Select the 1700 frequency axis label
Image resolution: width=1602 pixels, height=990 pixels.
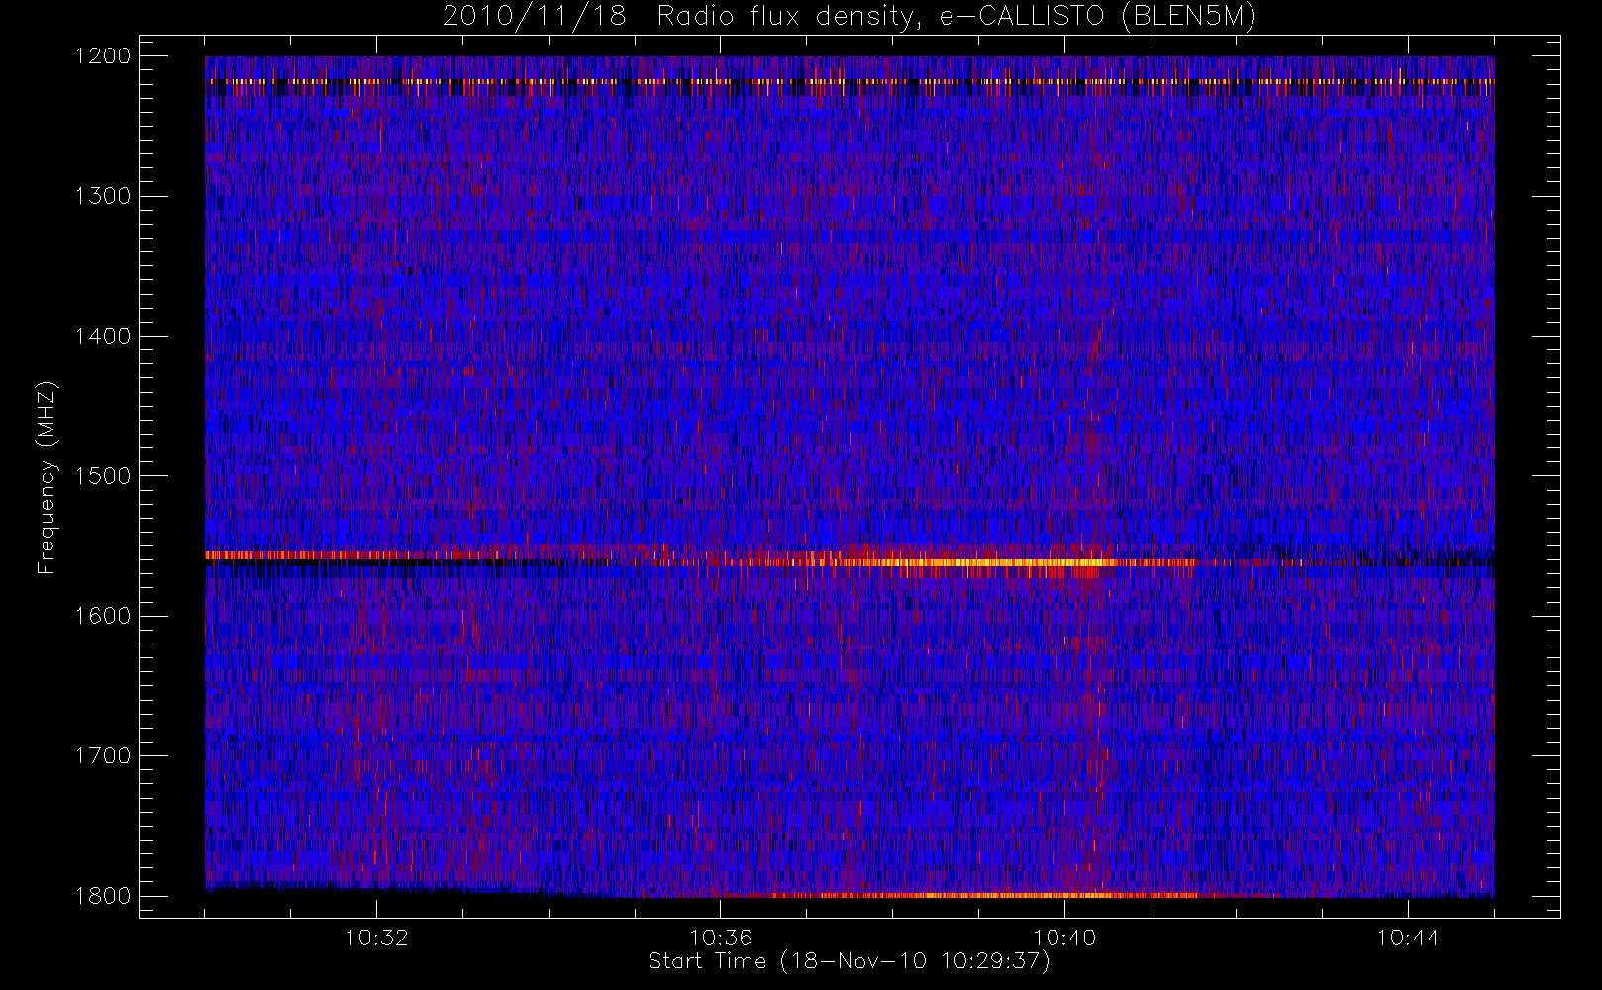[103, 755]
